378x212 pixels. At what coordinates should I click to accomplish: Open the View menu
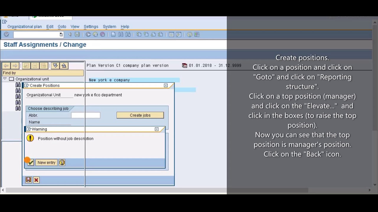75,26
